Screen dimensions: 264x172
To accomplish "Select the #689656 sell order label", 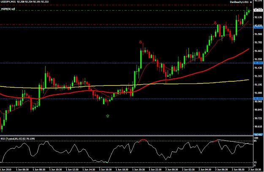I will click(x=8, y=9).
